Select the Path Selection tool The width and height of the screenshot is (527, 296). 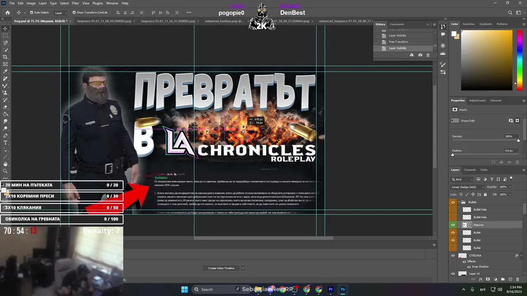click(x=5, y=150)
